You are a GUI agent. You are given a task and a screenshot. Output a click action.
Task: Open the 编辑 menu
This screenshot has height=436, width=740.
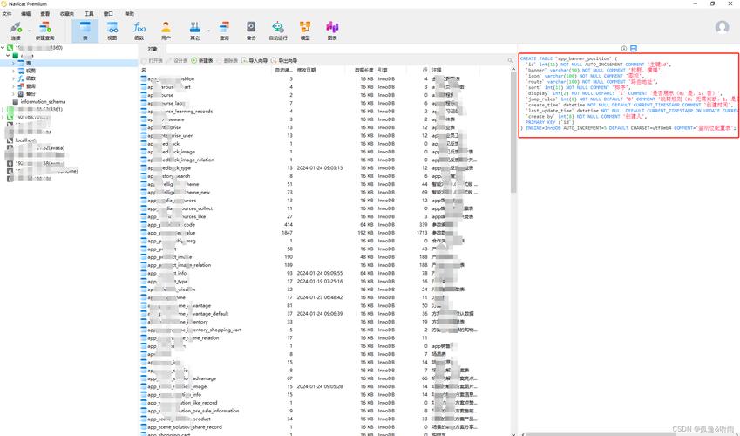(26, 14)
